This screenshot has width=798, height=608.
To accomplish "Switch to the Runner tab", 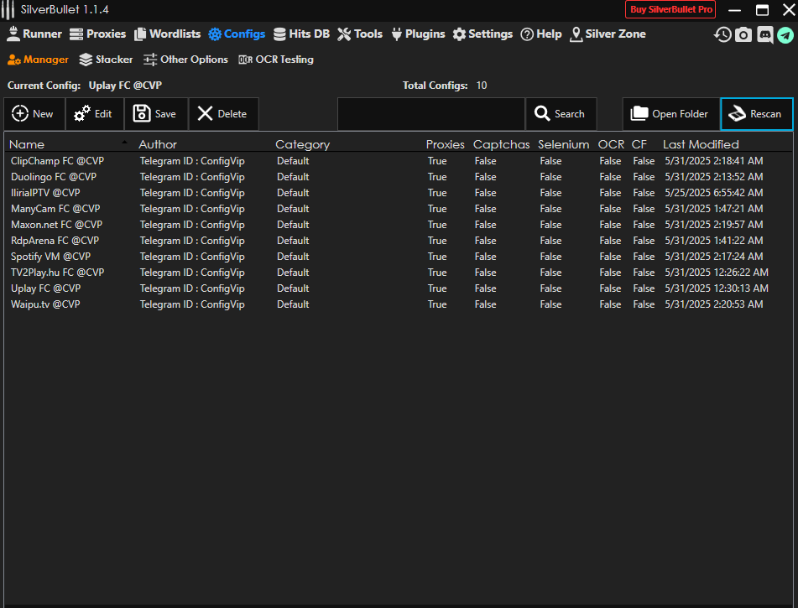I will pyautogui.click(x=34, y=34).
